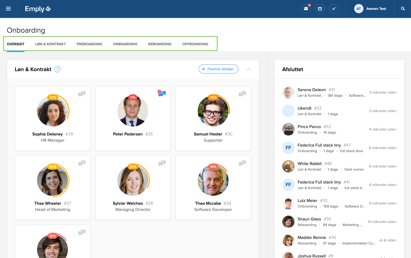Switch to the Preboarding tab
The width and height of the screenshot is (411, 258).
coord(89,44)
